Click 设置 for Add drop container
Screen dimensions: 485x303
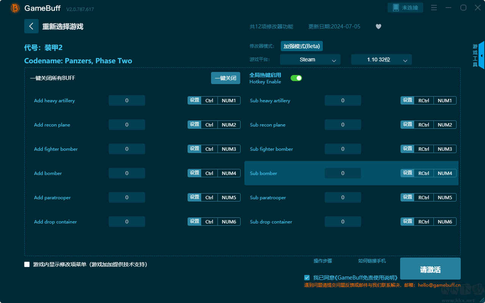pos(194,222)
